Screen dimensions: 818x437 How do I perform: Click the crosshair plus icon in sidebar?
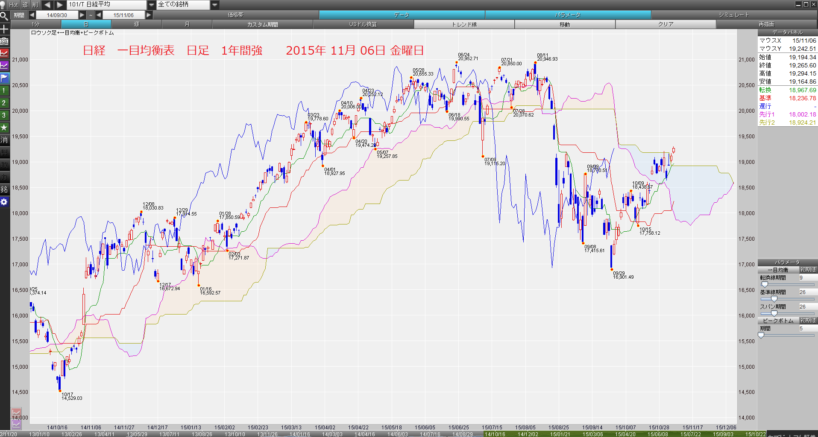pyautogui.click(x=4, y=29)
